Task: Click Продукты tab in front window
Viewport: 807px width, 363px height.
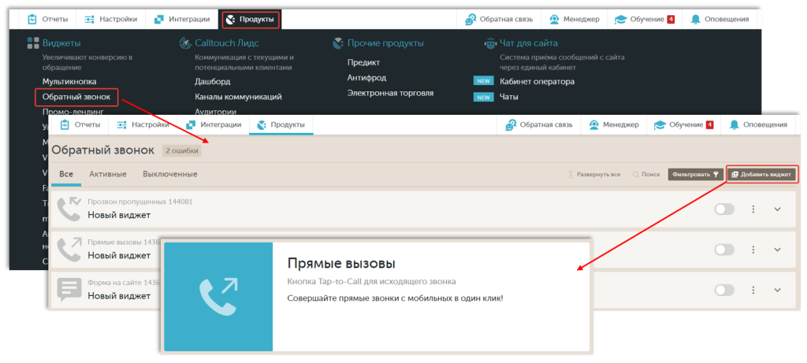Action: 281,124
